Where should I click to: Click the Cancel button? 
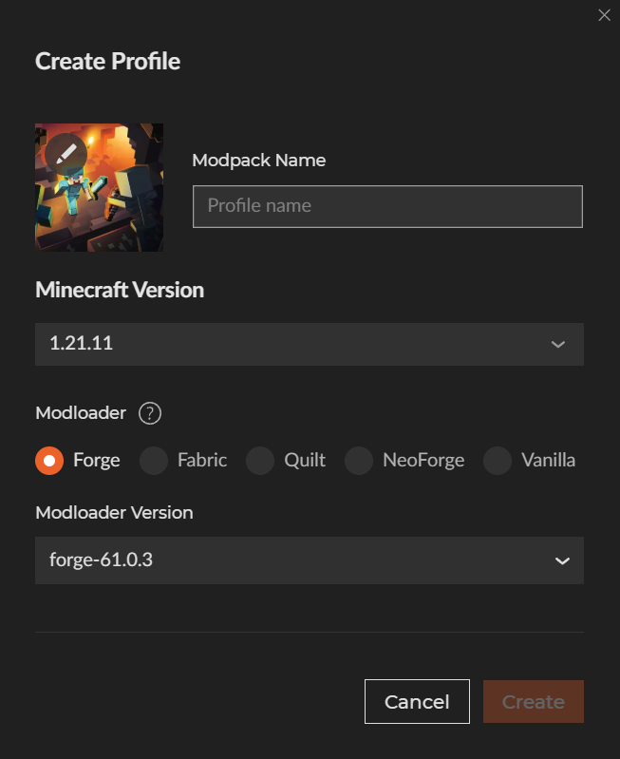click(x=417, y=702)
